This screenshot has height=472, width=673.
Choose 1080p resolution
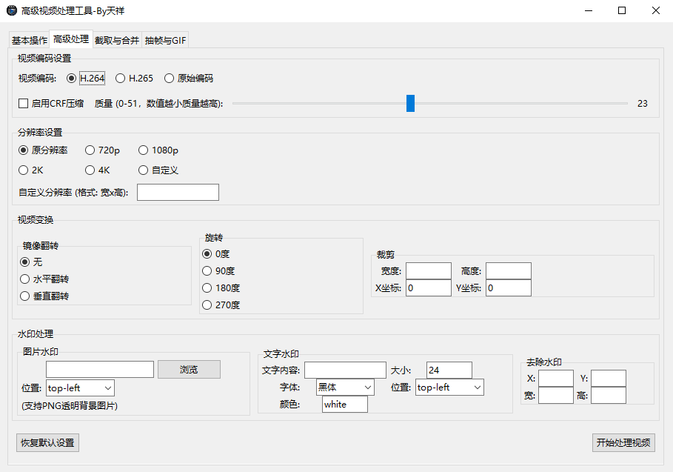(x=158, y=150)
